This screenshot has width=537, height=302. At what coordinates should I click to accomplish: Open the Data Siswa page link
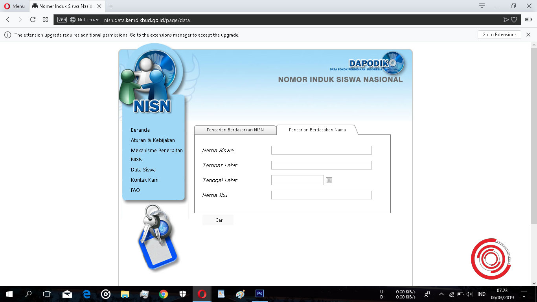point(143,169)
